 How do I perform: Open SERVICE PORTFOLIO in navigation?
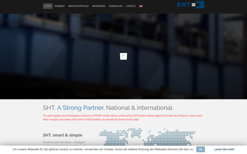(x=79, y=6)
